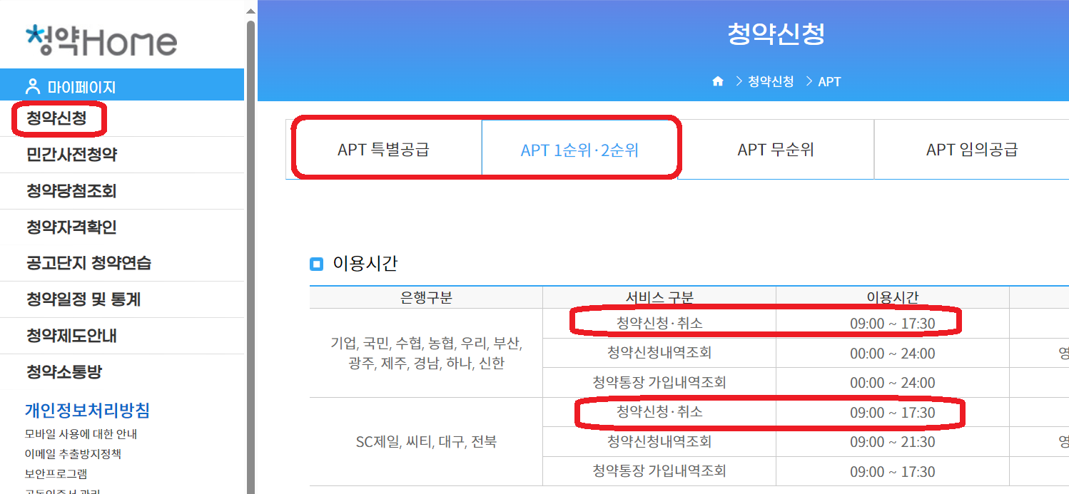Select the APT 무순위 tab
Screen dimensions: 1069x494
click(777, 148)
